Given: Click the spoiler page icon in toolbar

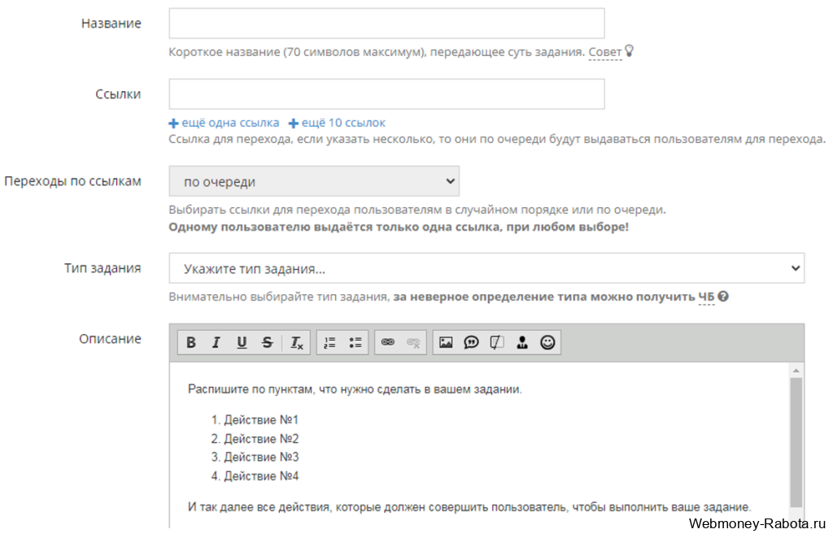Looking at the screenshot, I should pos(497,342).
